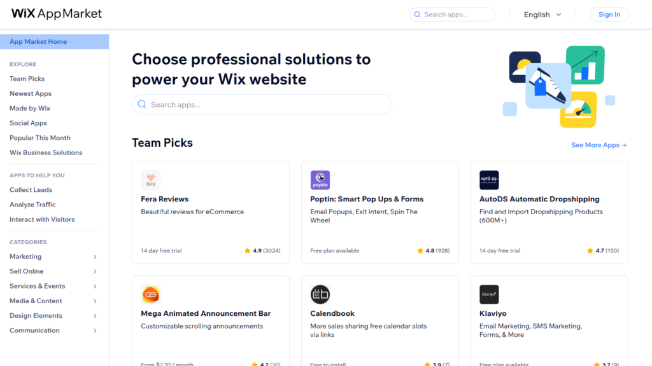652x366 pixels.
Task: Open Team Picks in the sidebar
Action: tap(27, 78)
